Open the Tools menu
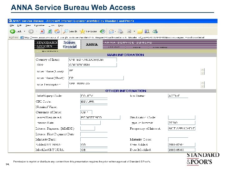Viewport: 225px width, 169px height. click(52, 25)
